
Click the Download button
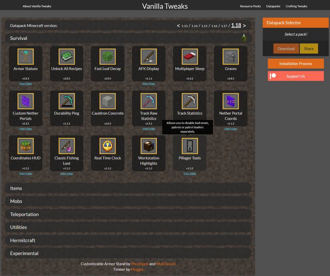point(286,48)
